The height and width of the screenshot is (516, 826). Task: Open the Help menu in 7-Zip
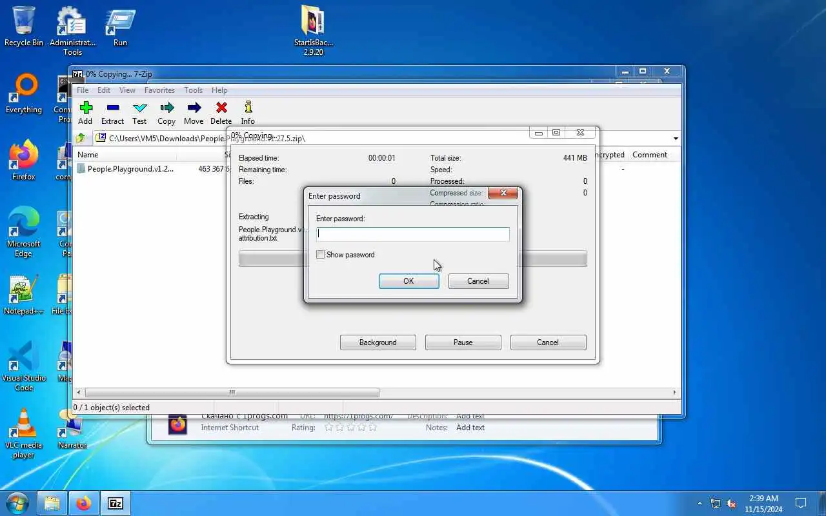point(219,90)
